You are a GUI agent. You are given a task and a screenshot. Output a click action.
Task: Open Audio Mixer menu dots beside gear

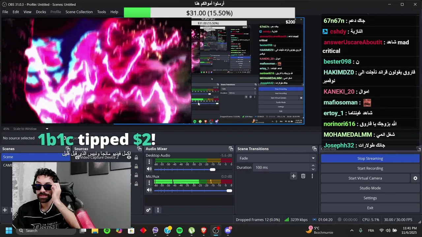coord(158,210)
